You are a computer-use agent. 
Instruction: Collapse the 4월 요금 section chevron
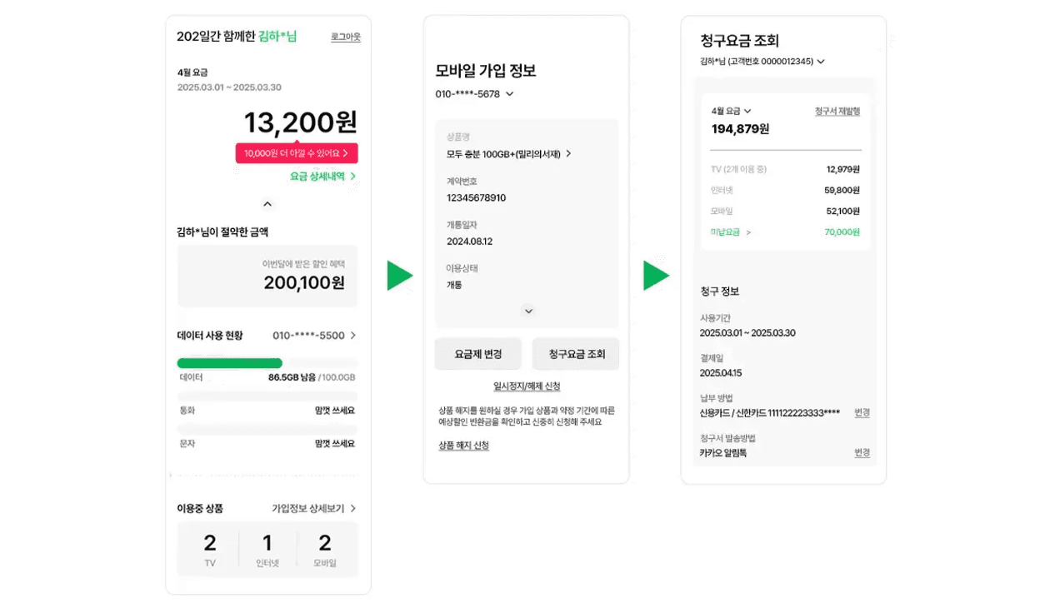pos(267,203)
